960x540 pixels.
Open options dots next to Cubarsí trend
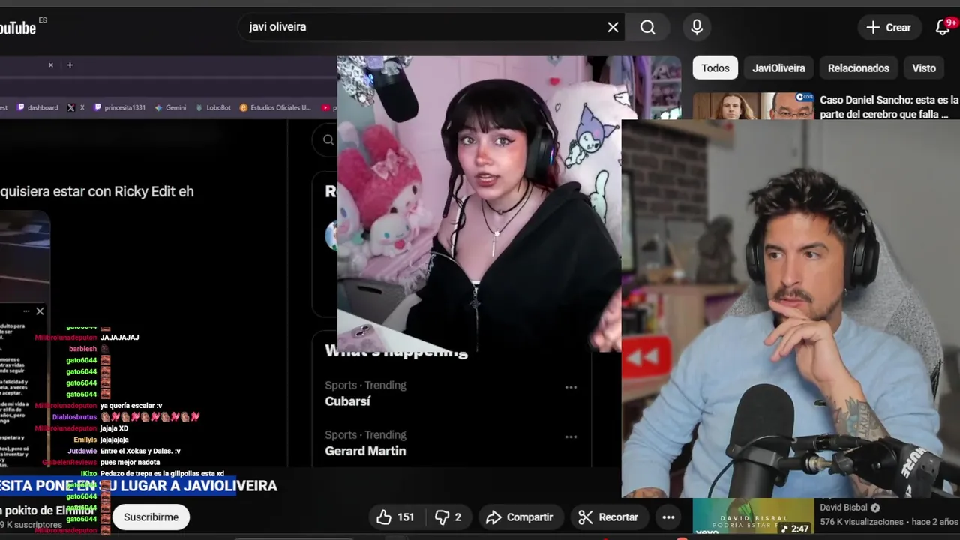click(x=571, y=388)
